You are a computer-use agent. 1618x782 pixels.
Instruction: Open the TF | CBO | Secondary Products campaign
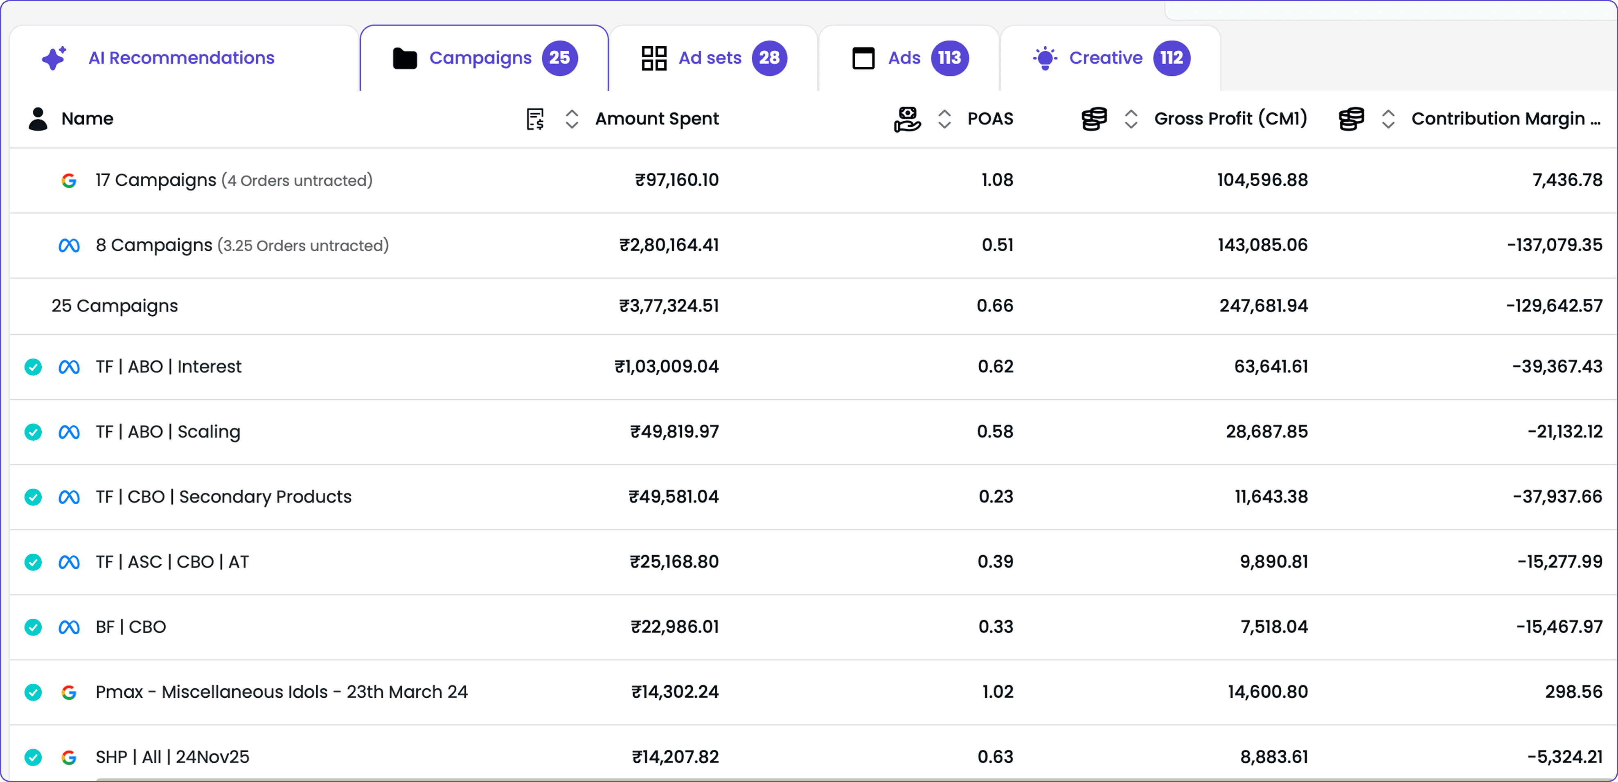pos(223,497)
